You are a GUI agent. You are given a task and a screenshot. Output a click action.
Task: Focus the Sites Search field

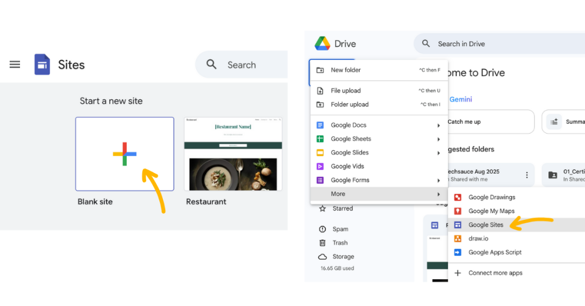click(242, 65)
